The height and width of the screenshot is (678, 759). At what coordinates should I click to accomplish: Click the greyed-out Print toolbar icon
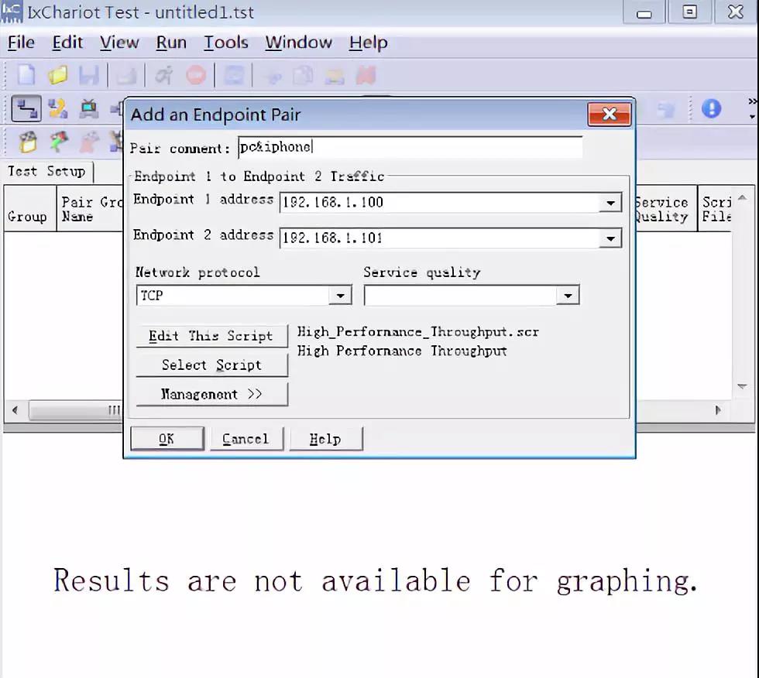pyautogui.click(x=126, y=75)
